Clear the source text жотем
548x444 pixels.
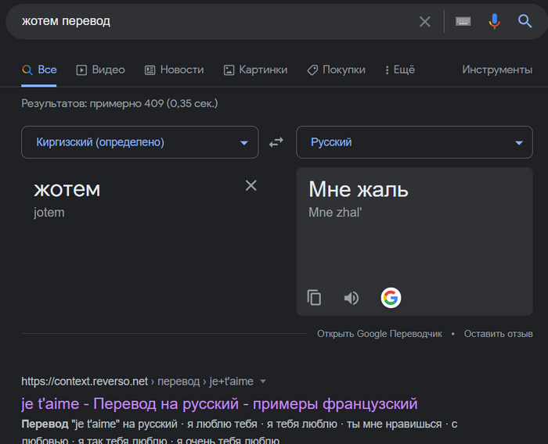(251, 185)
